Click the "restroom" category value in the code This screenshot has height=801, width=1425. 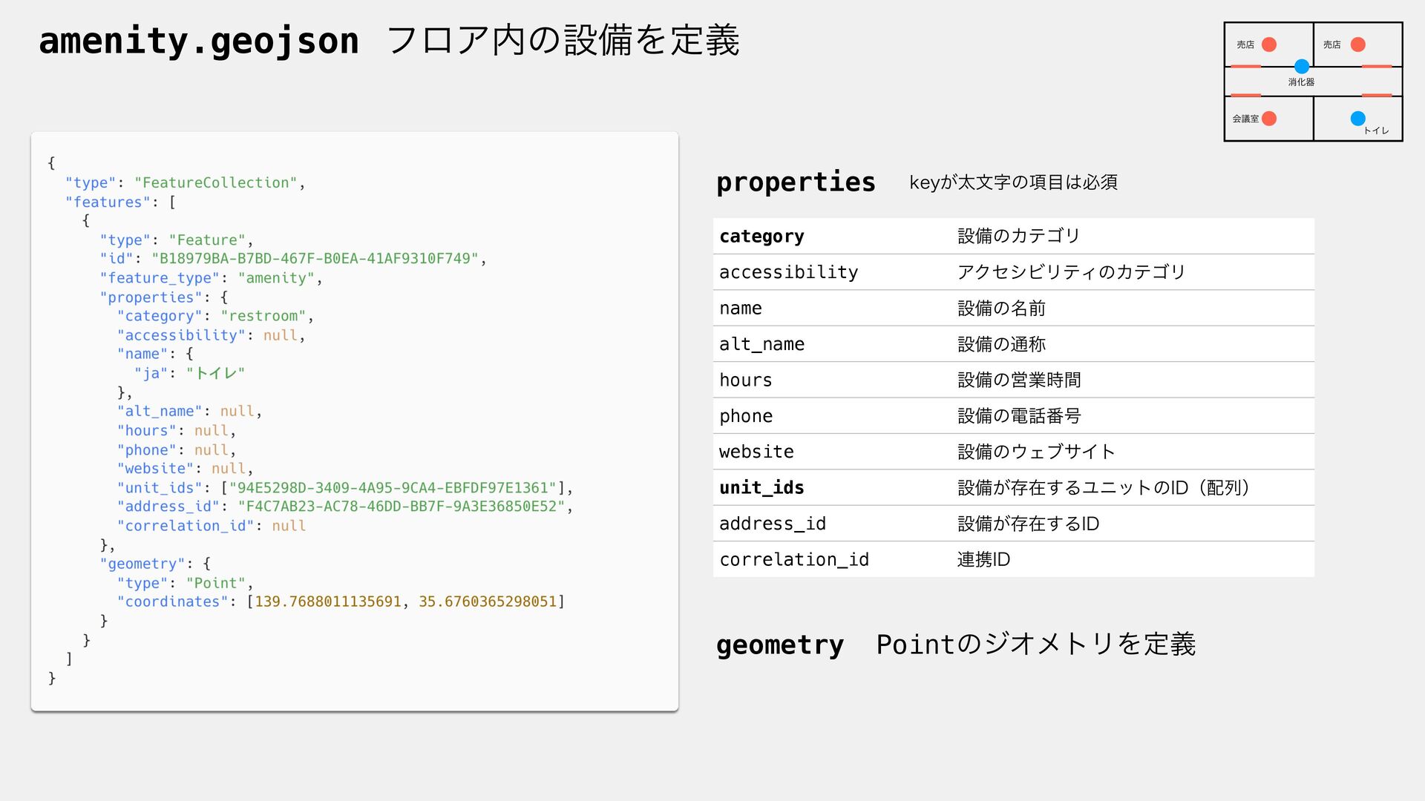tap(263, 316)
